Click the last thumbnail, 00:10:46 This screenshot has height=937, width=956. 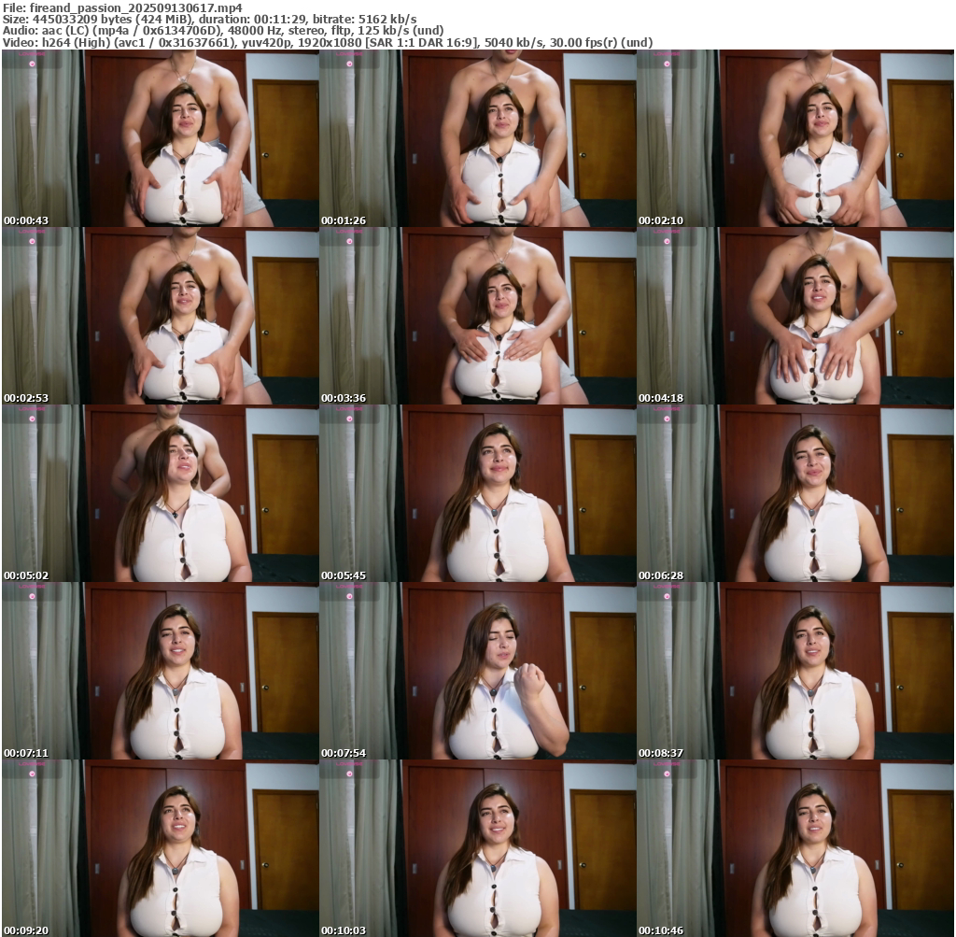794,848
